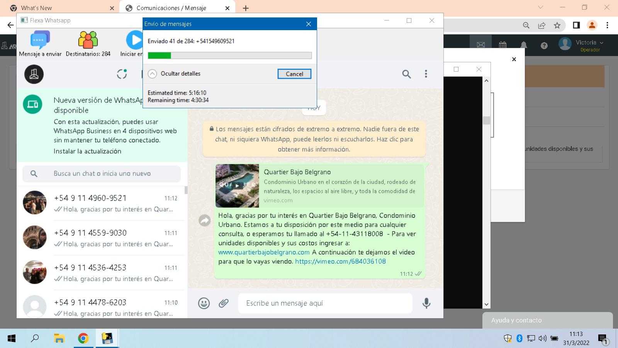Viewport: 618px width, 348px height.
Task: Open the Chrome three-dot menu
Action: tap(608, 25)
